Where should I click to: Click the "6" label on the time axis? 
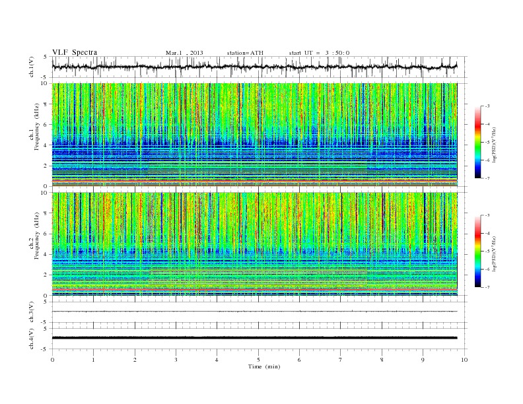point(299,360)
